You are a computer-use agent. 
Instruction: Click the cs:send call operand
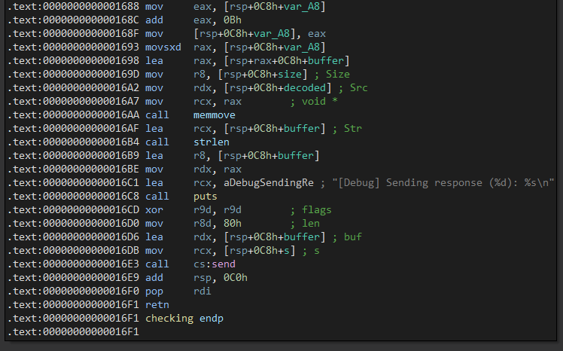[x=215, y=264]
